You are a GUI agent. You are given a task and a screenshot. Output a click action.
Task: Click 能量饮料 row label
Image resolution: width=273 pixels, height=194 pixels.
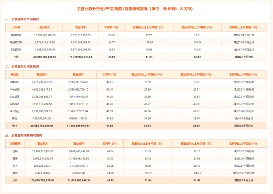[x=16, y=35]
